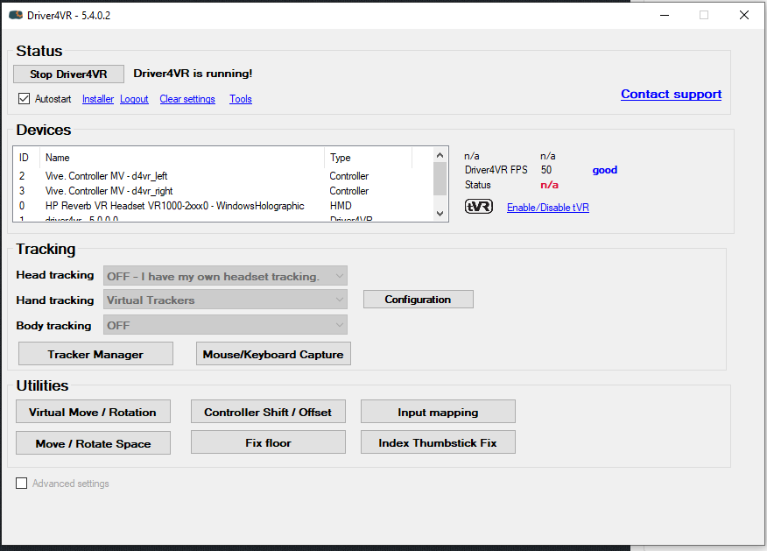Click the tVR logo icon
The width and height of the screenshot is (767, 551).
click(478, 207)
